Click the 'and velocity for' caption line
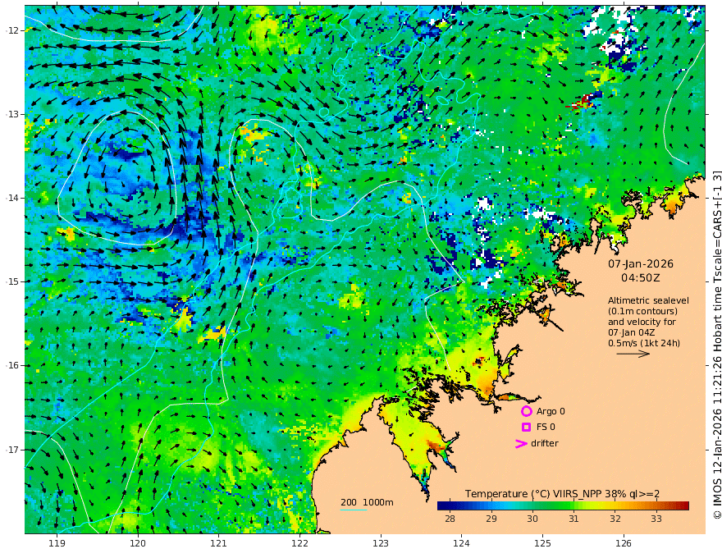Image resolution: width=722 pixels, height=558 pixels. tap(642, 322)
